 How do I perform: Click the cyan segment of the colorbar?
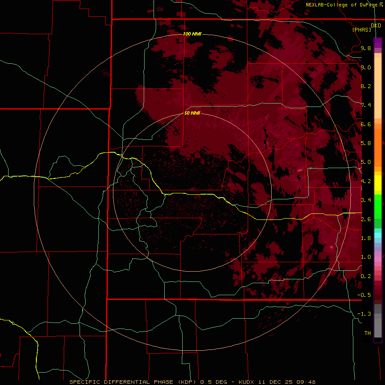pos(378,235)
